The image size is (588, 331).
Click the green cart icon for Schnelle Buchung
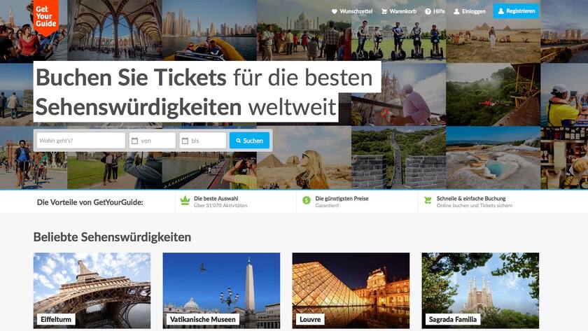(428, 201)
